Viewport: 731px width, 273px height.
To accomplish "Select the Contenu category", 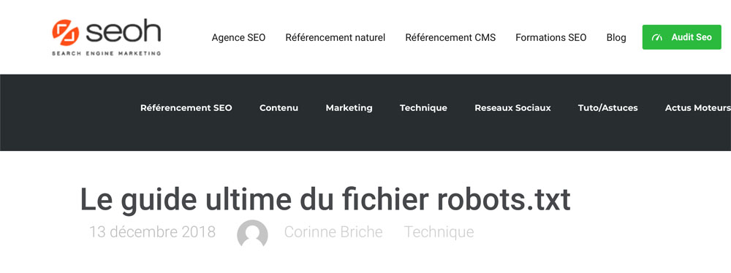I will 279,108.
